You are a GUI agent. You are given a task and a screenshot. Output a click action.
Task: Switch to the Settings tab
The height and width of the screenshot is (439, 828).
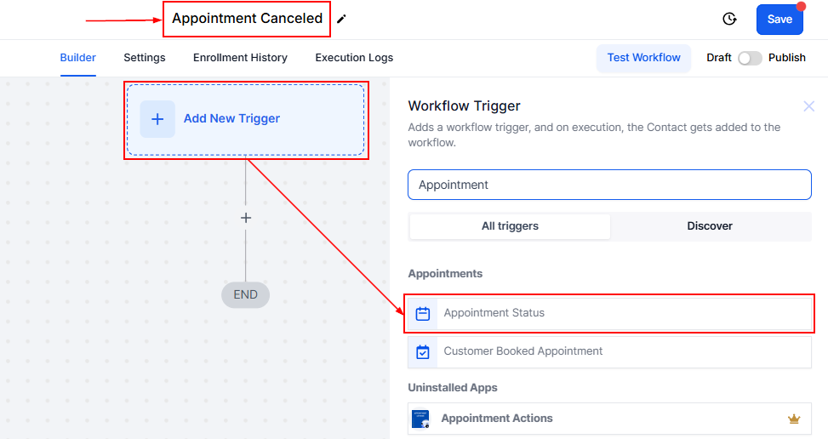click(x=145, y=58)
